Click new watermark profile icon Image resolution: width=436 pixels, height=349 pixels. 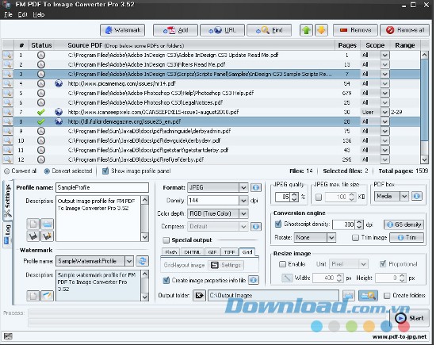[x=33, y=297]
